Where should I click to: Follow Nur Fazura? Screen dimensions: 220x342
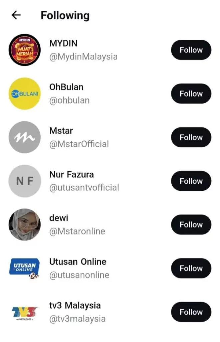click(x=191, y=181)
